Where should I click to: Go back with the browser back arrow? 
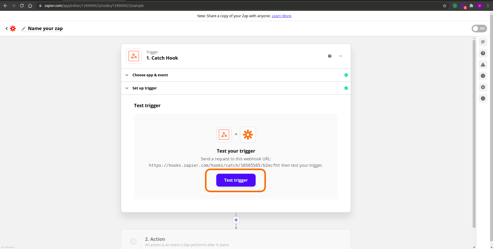[x=5, y=6]
